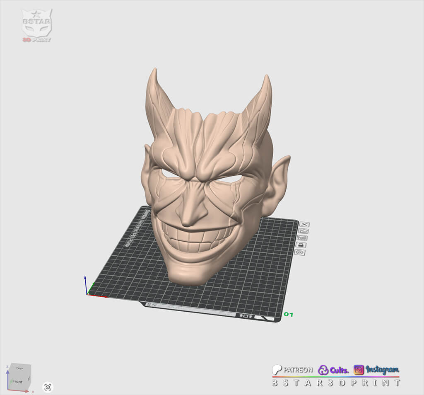The image size is (424, 395).
Task: Click the remove plate X icon
Action: click(x=305, y=224)
